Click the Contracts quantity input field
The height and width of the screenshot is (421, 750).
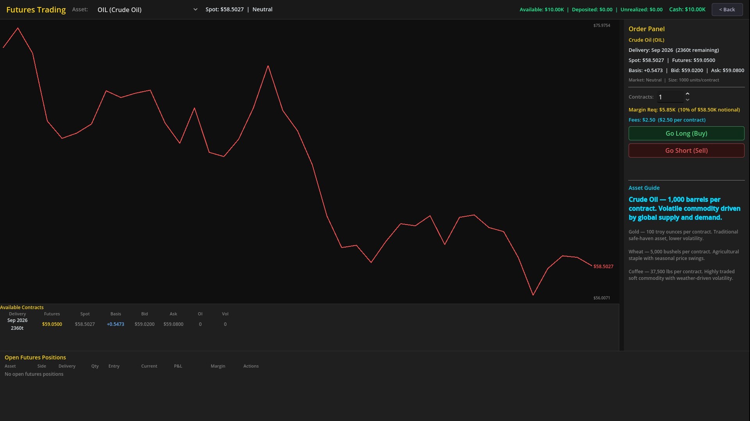coord(670,97)
